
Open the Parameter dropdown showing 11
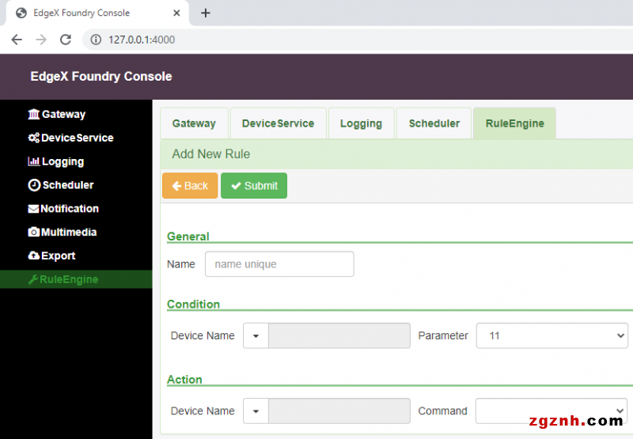click(x=552, y=335)
